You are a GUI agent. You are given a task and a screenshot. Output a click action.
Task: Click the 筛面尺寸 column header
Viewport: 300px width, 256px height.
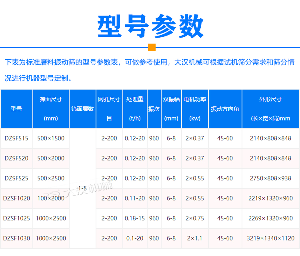(x=51, y=109)
